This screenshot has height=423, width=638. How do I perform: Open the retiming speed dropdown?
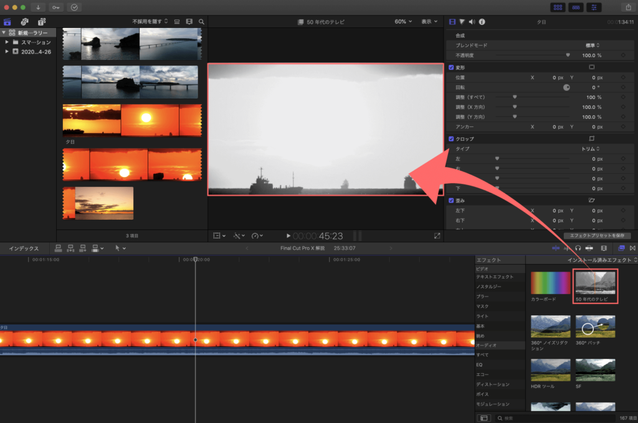point(257,236)
